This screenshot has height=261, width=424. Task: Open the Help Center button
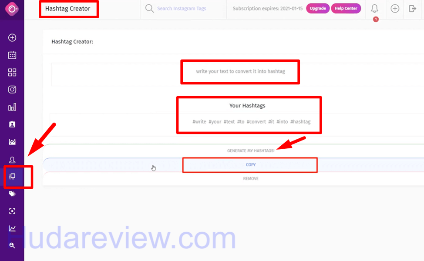pyautogui.click(x=346, y=8)
